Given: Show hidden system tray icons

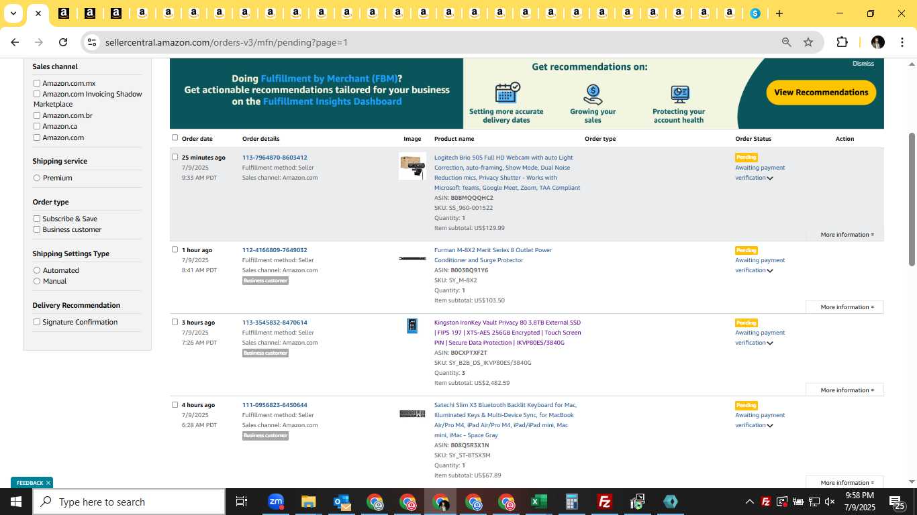Looking at the screenshot, I should click(x=749, y=502).
